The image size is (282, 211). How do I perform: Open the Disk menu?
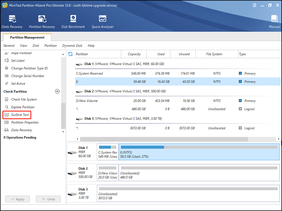36,45
